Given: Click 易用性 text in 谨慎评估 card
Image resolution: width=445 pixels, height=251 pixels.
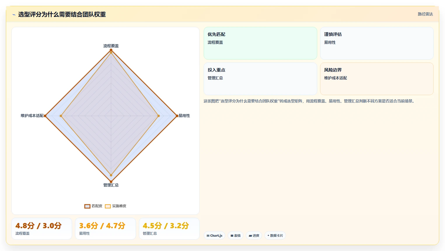Looking at the screenshot, I should [330, 42].
